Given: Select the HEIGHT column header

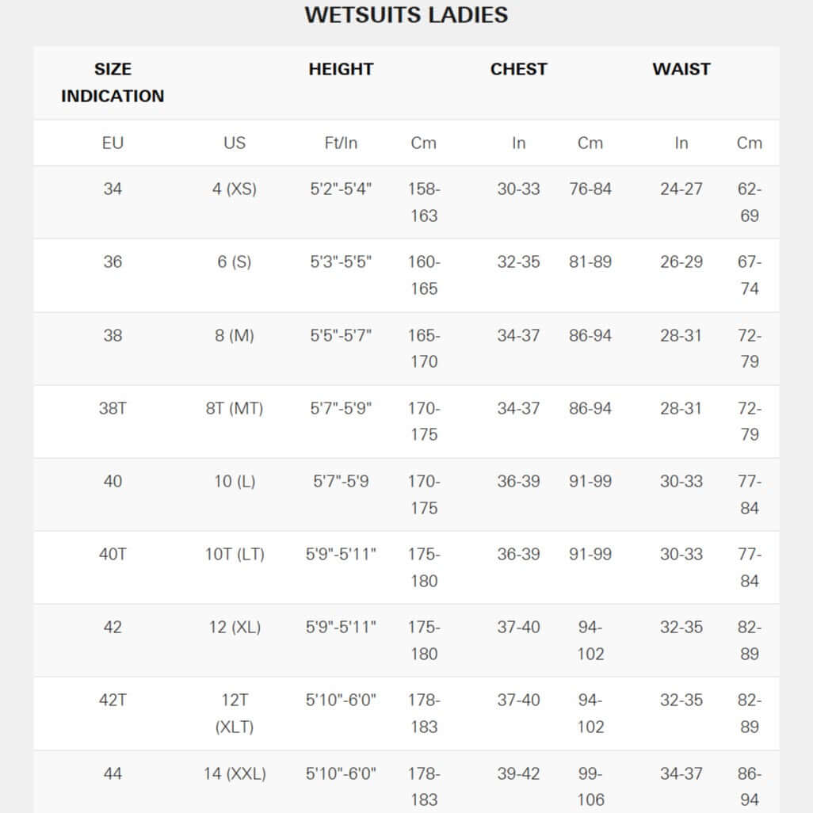Looking at the screenshot, I should [341, 69].
